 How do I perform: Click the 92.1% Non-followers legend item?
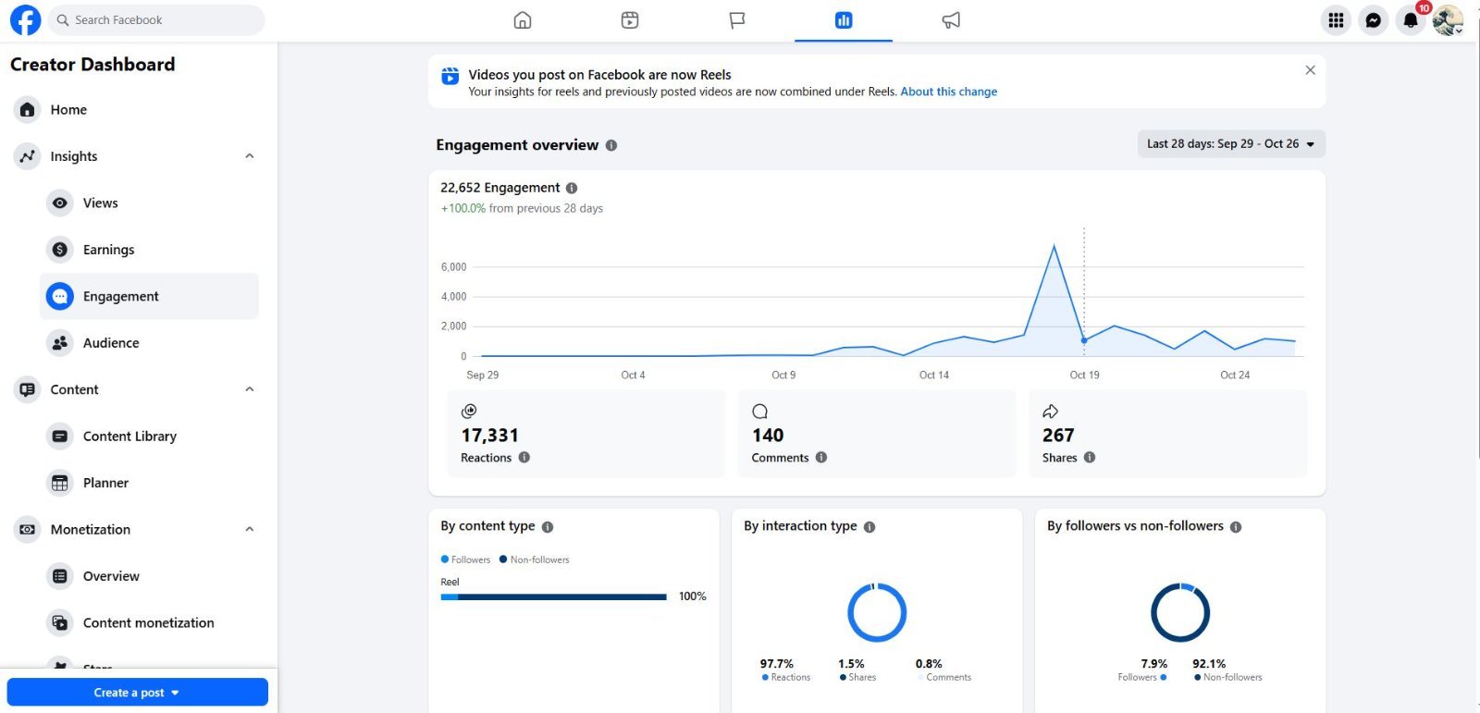tap(1227, 670)
